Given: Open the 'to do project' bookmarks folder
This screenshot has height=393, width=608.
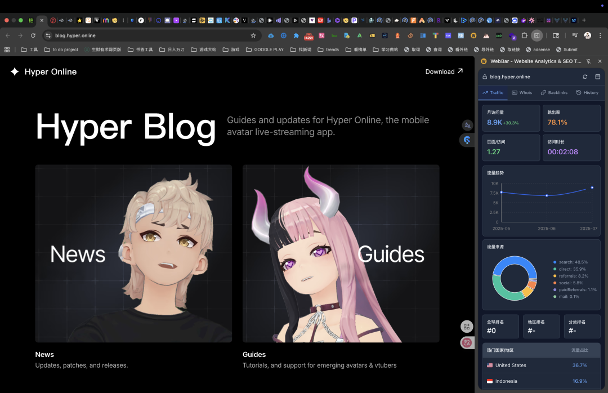Looking at the screenshot, I should (61, 50).
